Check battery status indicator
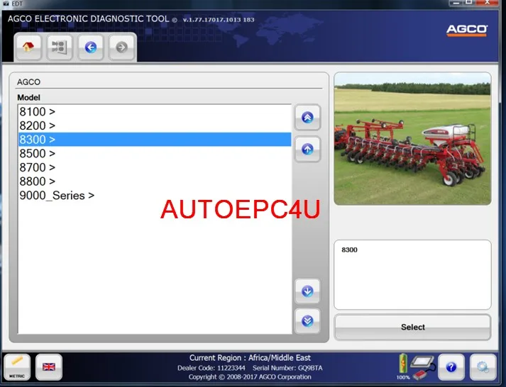 click(403, 366)
